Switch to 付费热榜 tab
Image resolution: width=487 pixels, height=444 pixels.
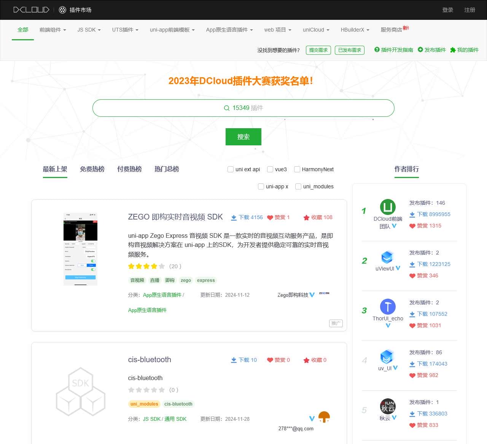[129, 169]
